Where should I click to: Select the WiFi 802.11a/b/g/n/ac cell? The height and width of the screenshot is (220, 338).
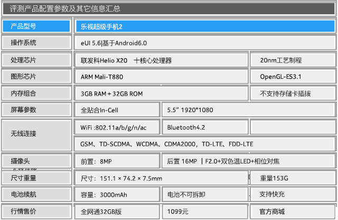(116, 127)
